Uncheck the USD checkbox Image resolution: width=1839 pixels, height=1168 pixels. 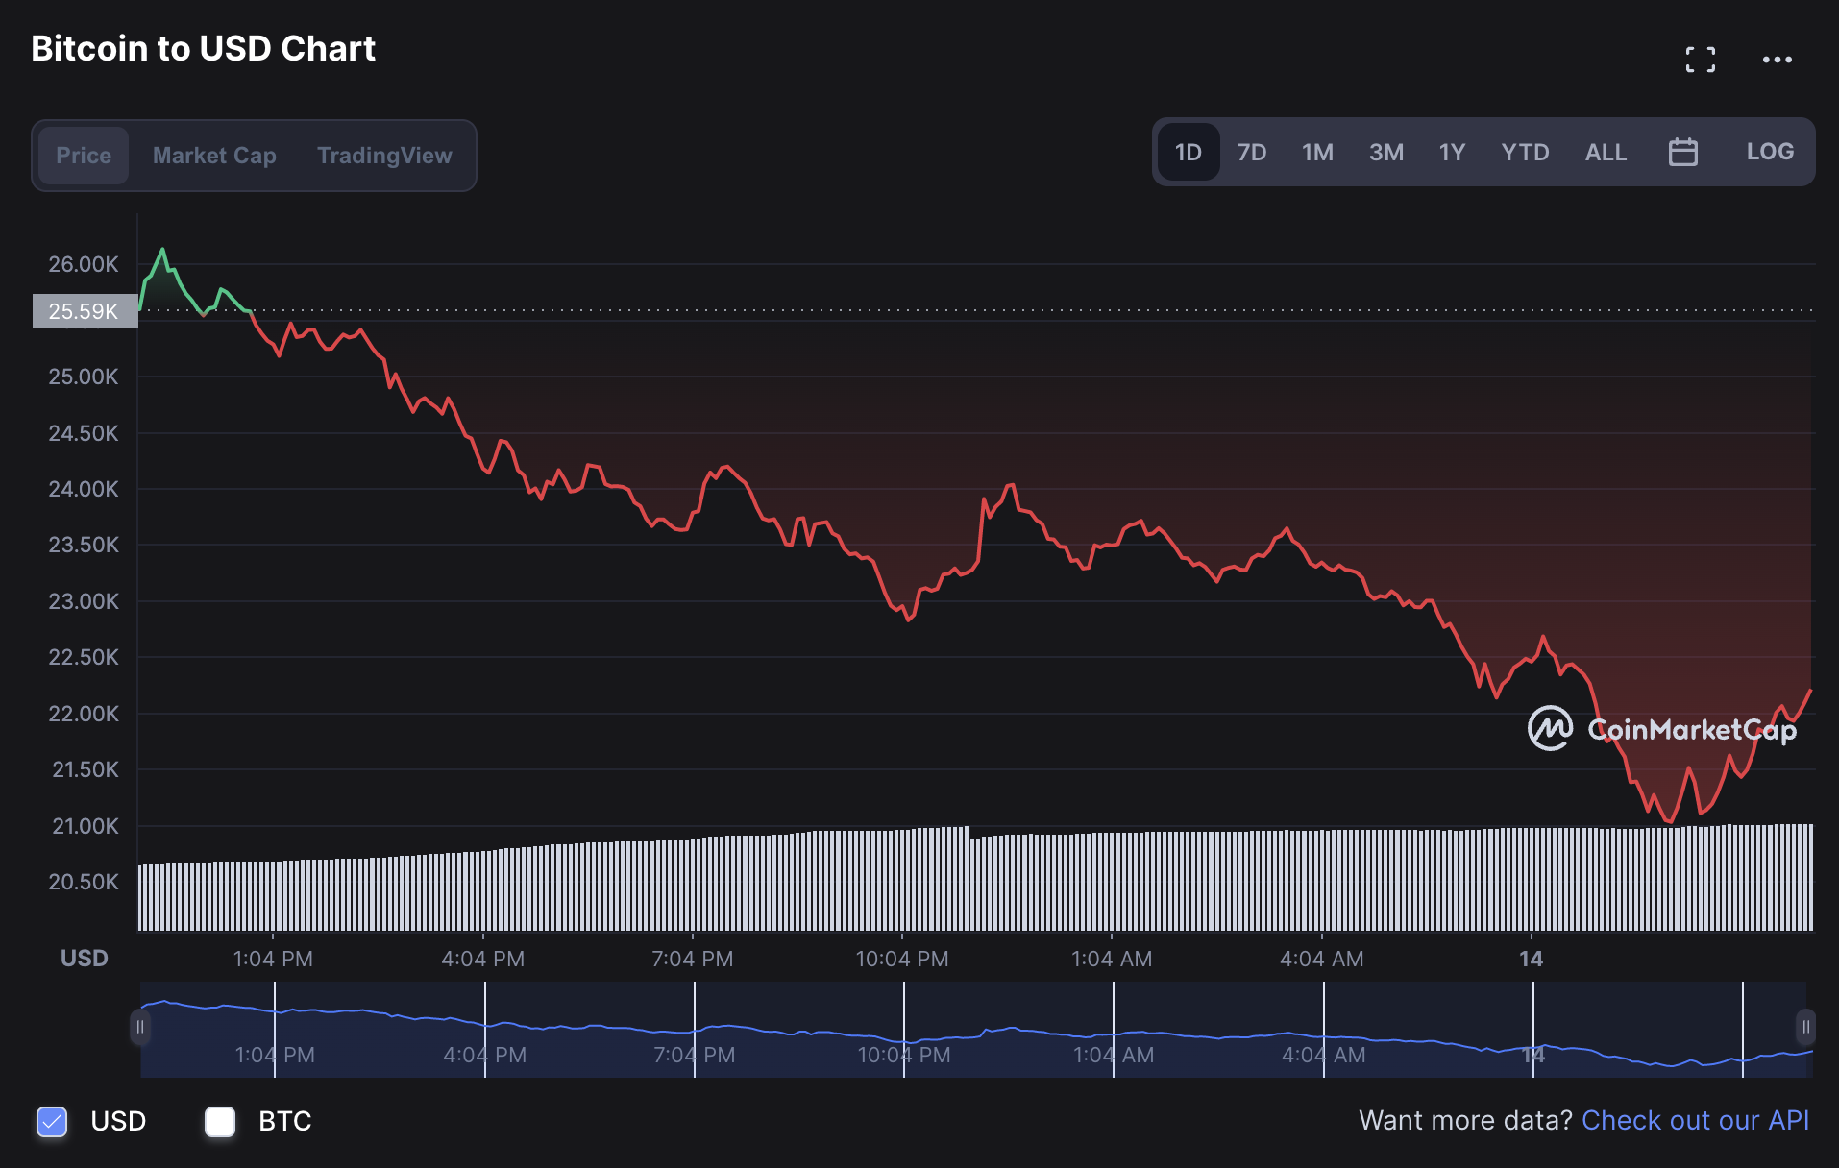tap(52, 1121)
